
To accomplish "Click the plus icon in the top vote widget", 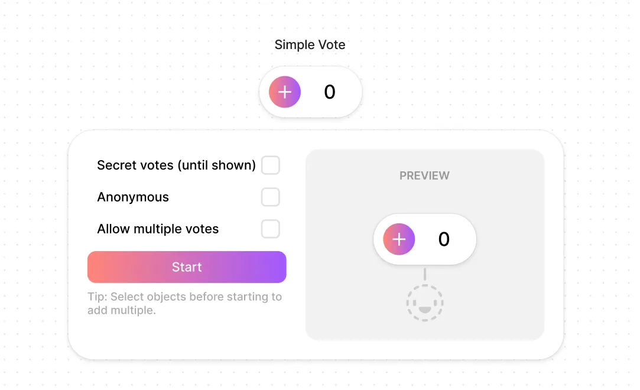I will pyautogui.click(x=285, y=92).
